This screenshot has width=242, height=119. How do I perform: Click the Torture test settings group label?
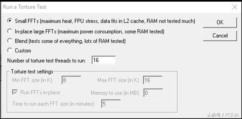tap(32, 72)
